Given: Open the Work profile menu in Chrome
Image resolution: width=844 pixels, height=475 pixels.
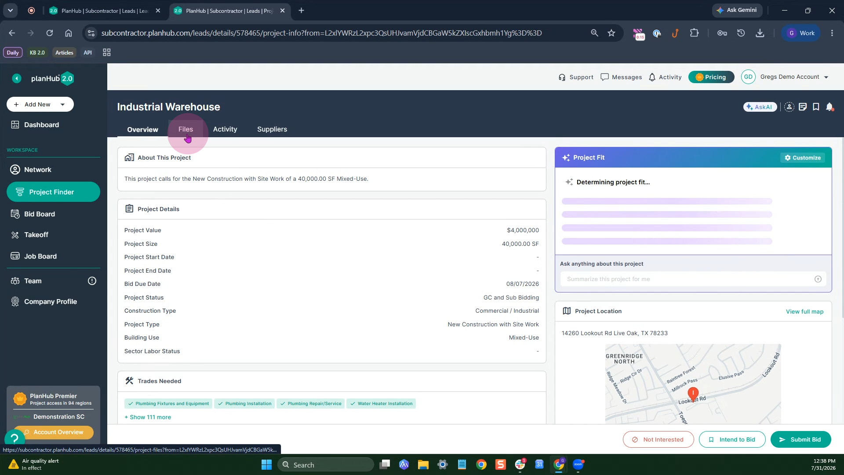Looking at the screenshot, I should coord(801,33).
